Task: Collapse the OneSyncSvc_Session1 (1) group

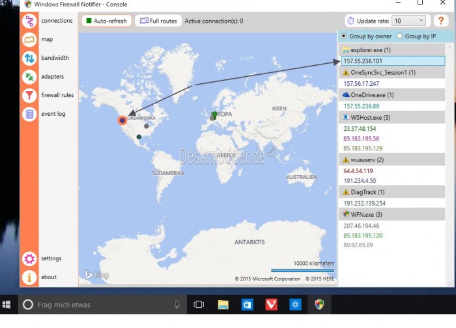Action: (x=392, y=73)
